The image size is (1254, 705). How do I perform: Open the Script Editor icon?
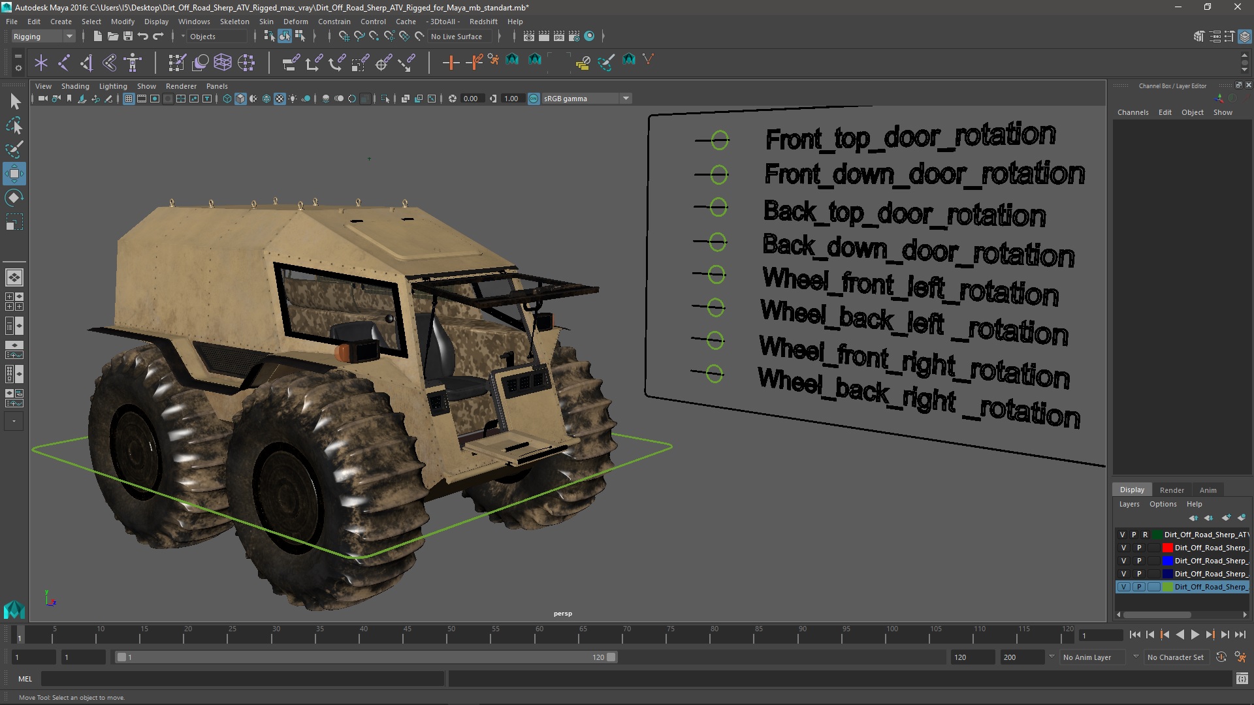coord(1242,679)
